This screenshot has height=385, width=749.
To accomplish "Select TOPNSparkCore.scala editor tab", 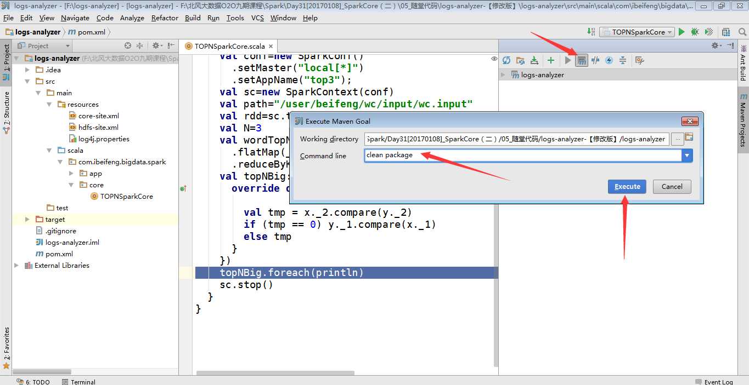I will [x=229, y=46].
